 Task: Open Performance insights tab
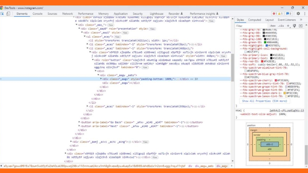click(x=204, y=14)
